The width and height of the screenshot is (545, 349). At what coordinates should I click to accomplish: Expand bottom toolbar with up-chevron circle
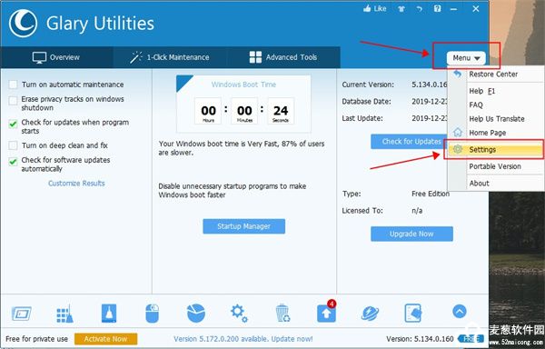pyautogui.click(x=460, y=312)
